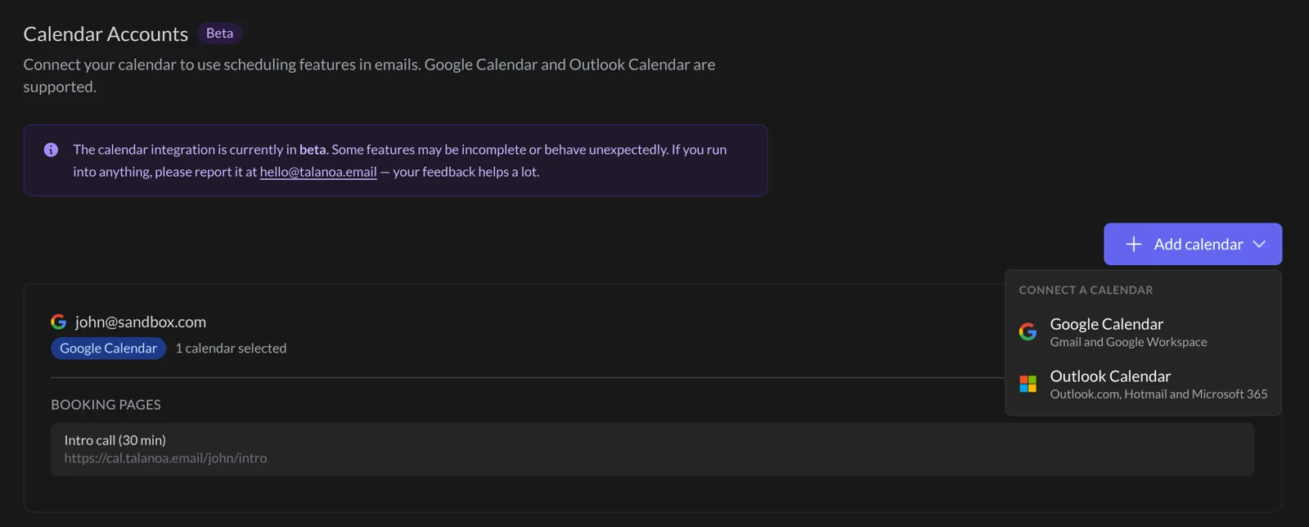Click the chevron arrow on Add calendar

tap(1259, 244)
